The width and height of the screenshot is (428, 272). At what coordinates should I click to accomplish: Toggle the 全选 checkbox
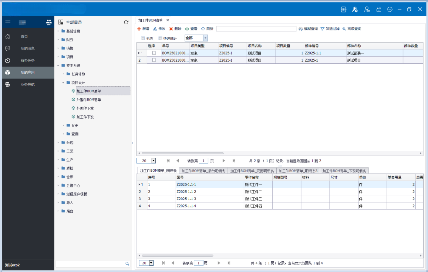(x=143, y=39)
